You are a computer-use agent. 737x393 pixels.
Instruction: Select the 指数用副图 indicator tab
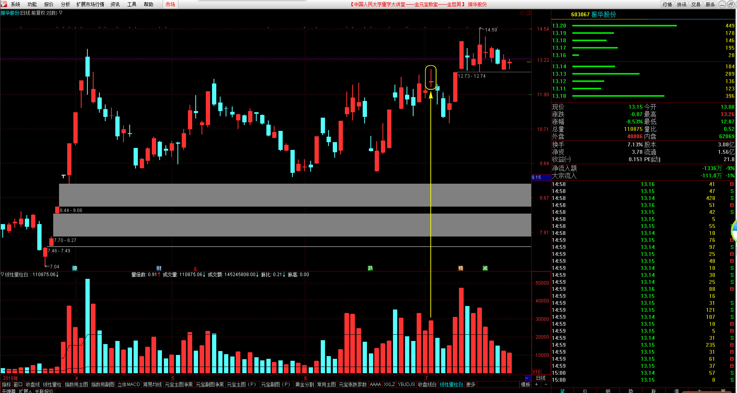103,384
